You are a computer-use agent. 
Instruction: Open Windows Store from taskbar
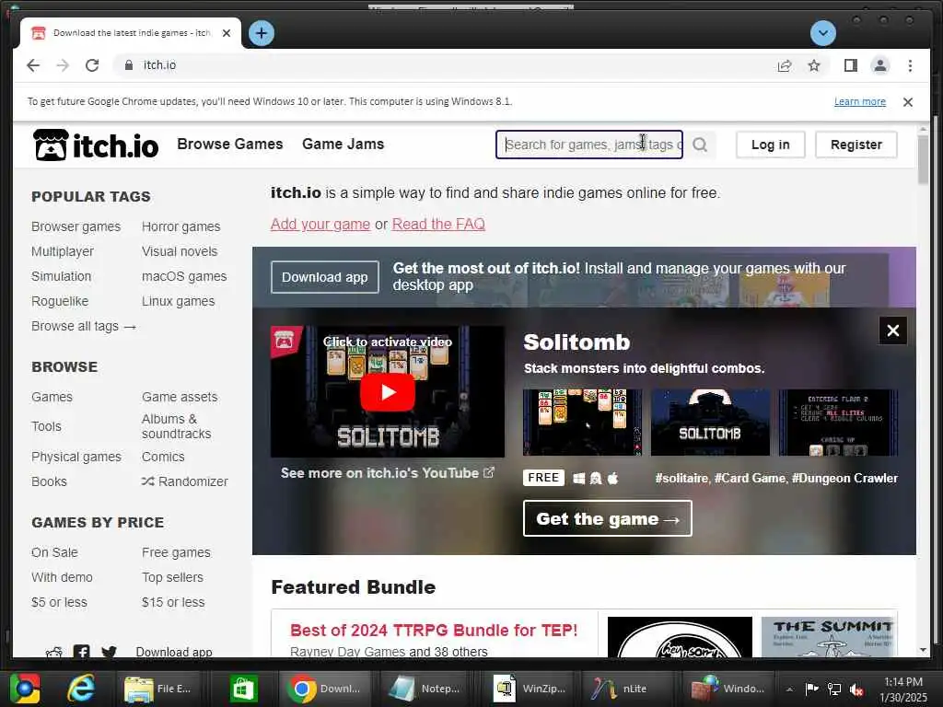243,689
